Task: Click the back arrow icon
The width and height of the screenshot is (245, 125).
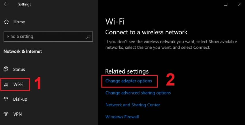Action: pos(6,4)
